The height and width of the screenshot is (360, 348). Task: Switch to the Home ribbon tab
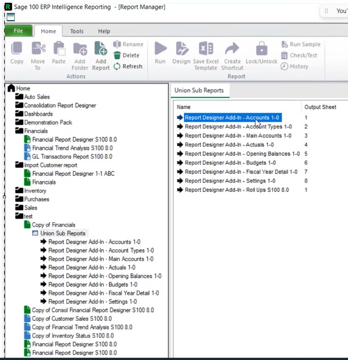(48, 31)
